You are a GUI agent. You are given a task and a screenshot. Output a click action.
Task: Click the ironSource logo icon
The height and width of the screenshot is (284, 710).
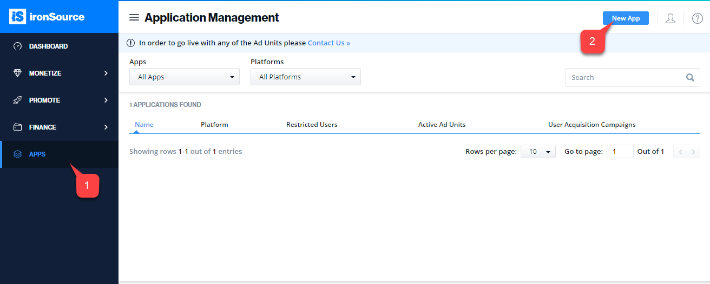point(17,17)
